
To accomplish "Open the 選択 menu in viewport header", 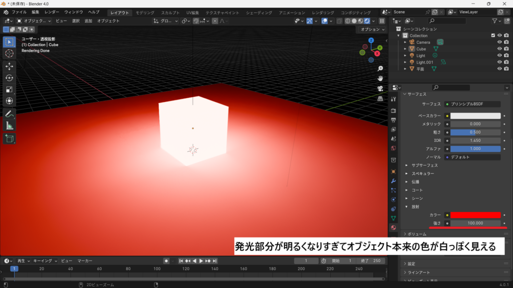I will [76, 21].
